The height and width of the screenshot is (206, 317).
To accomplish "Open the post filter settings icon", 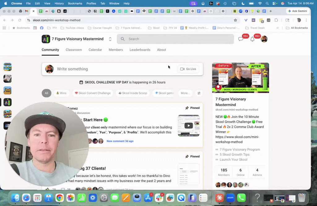I will (199, 93).
